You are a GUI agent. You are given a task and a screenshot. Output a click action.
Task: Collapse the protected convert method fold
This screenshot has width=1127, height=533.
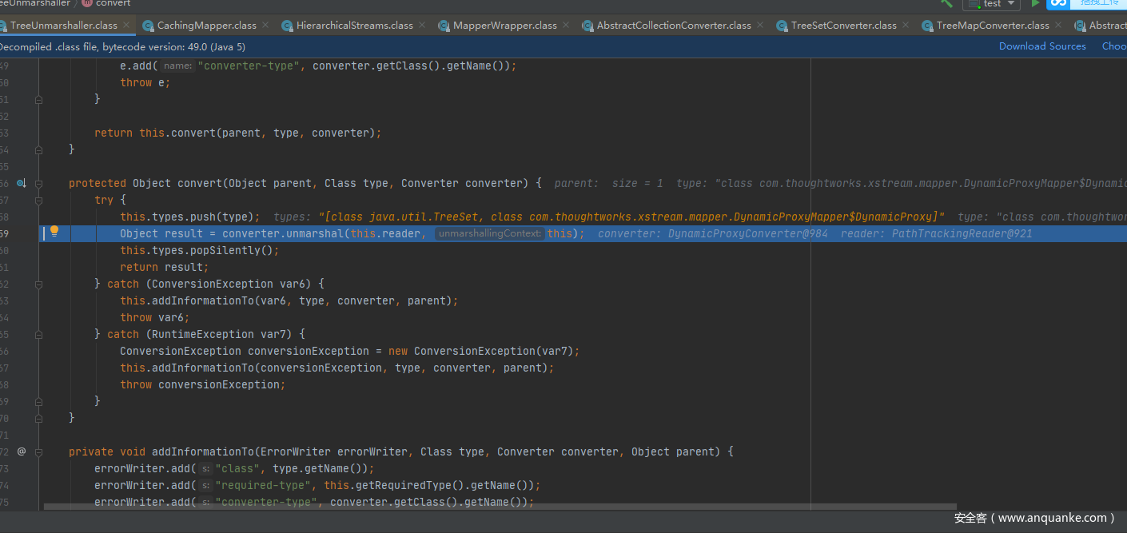[38, 183]
